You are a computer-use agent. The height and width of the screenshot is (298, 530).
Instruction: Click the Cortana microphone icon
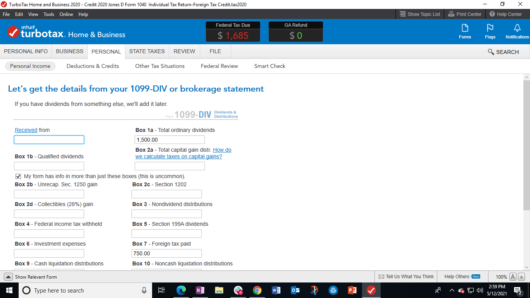(144, 290)
